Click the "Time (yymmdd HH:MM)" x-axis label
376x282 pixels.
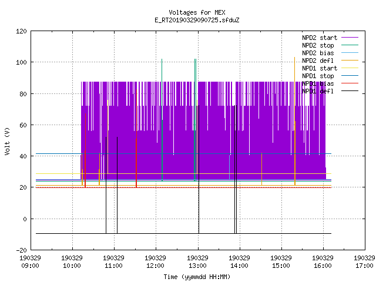pyautogui.click(x=197, y=277)
